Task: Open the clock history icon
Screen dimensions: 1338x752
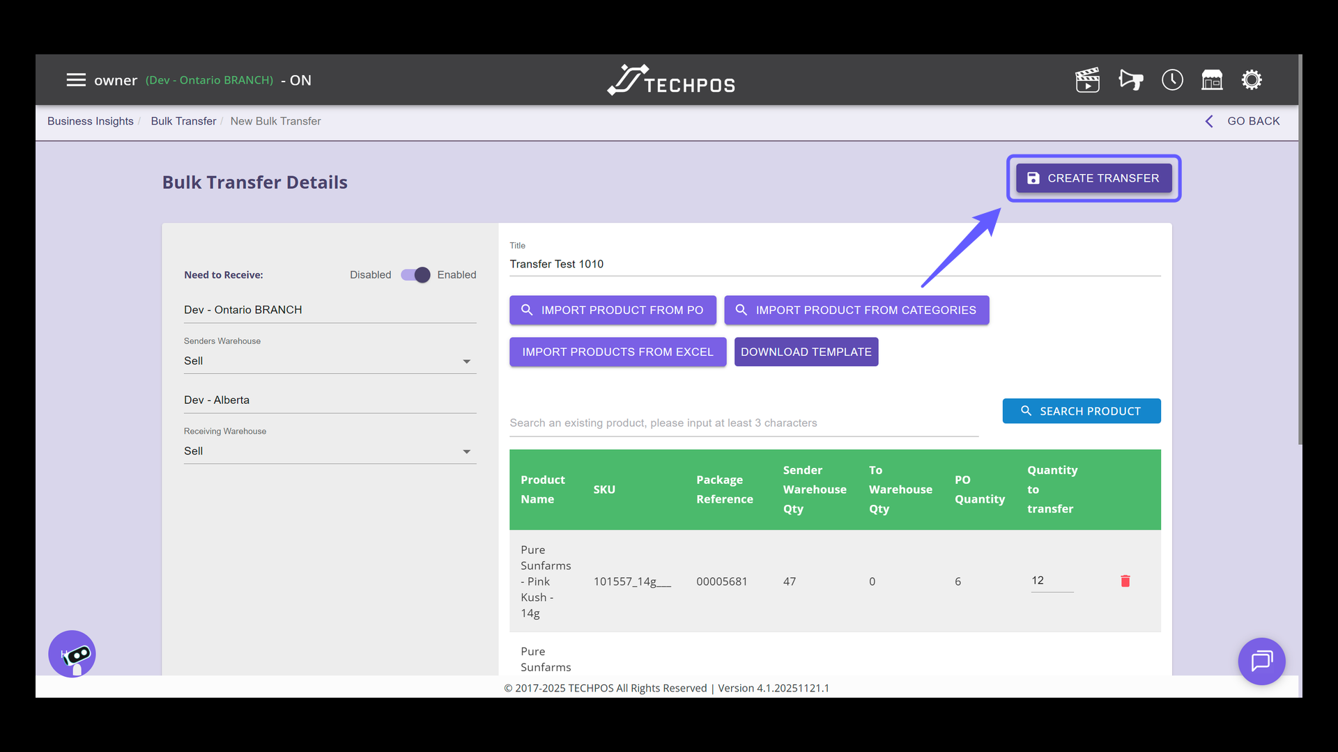Action: pos(1172,80)
